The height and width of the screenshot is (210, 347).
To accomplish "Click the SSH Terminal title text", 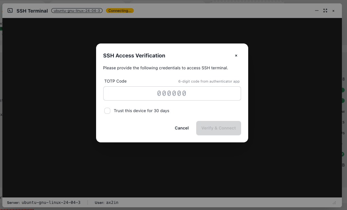I will pyautogui.click(x=32, y=11).
